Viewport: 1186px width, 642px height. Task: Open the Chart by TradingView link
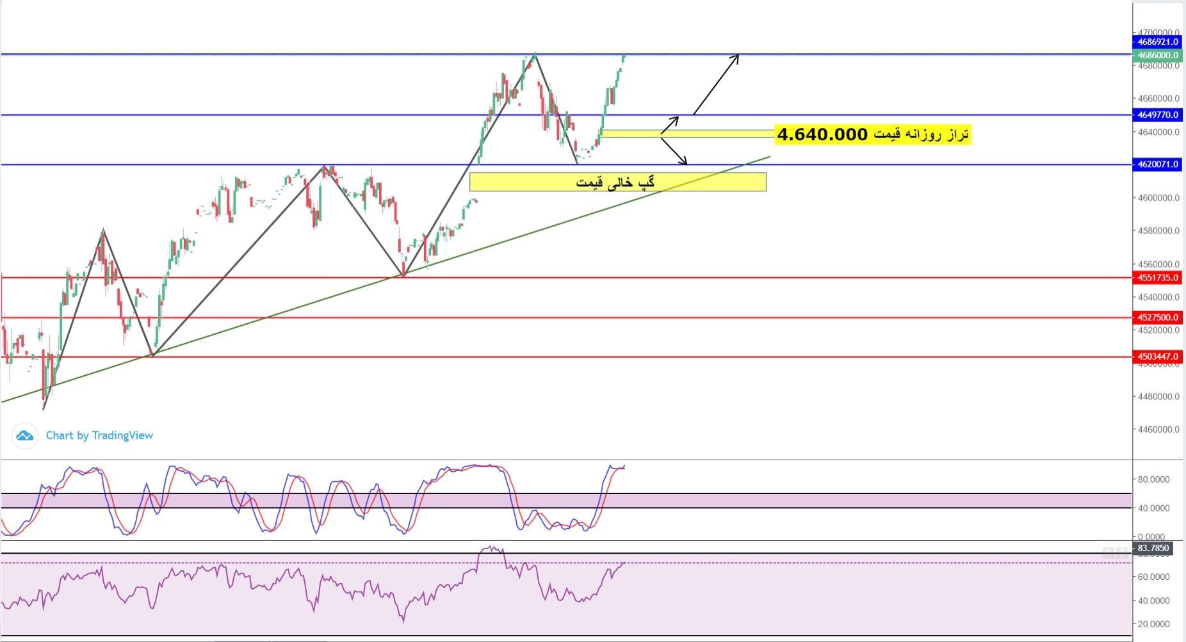(x=99, y=436)
